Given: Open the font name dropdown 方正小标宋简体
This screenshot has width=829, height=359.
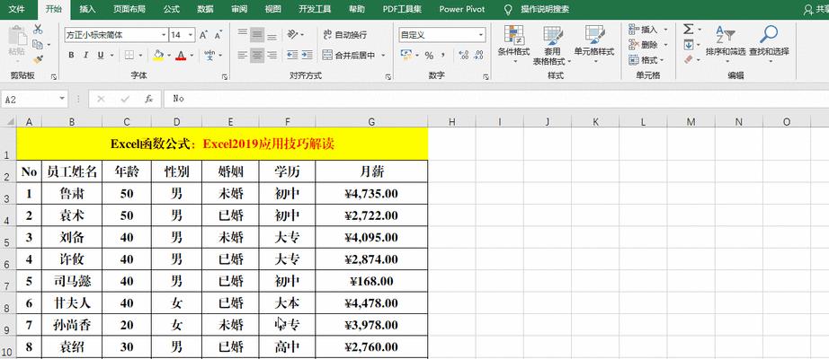Looking at the screenshot, I should click(164, 35).
